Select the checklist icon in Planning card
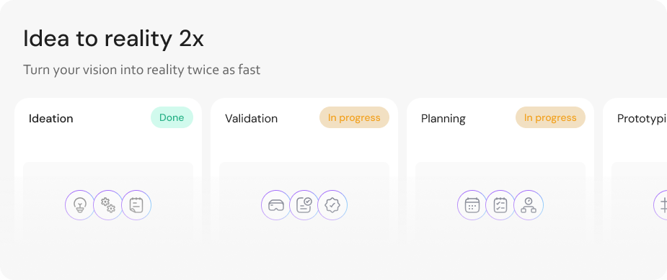This screenshot has height=280, width=667. pos(500,205)
